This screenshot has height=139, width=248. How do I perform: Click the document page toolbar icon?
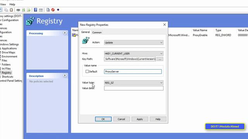[48, 10]
